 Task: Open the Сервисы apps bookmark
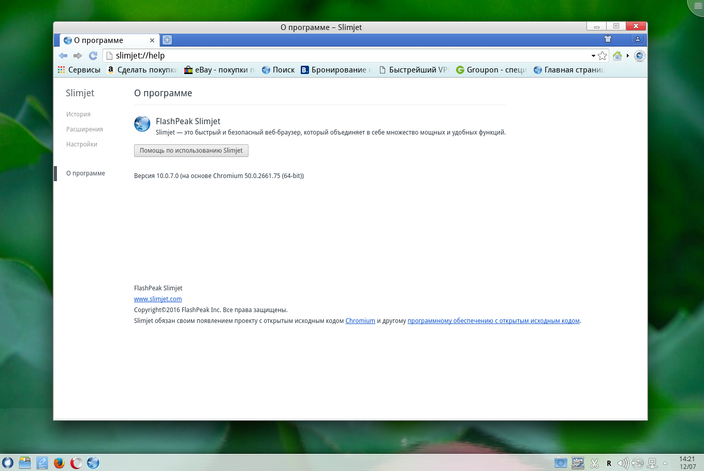(79, 70)
